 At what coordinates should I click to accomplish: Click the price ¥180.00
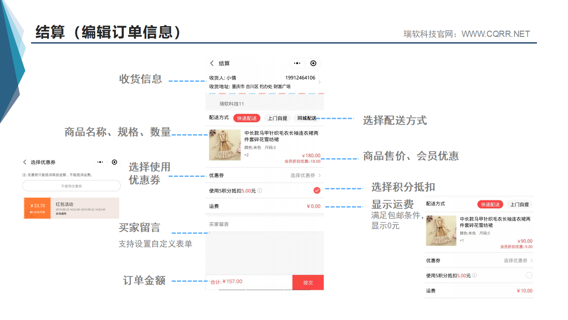(311, 156)
